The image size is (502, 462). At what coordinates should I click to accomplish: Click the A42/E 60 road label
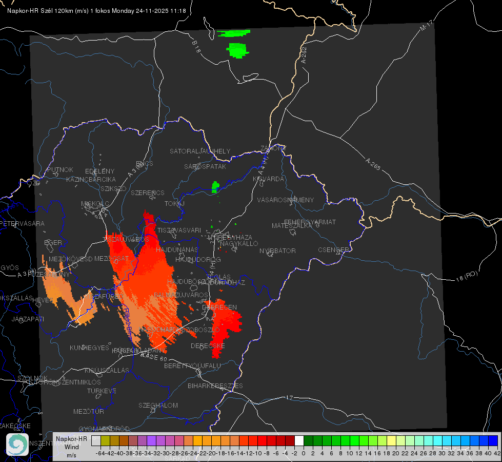(x=154, y=357)
